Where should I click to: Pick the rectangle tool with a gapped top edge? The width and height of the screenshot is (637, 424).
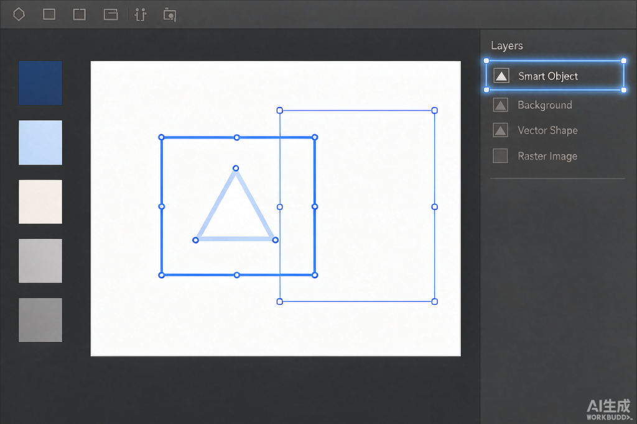79,15
